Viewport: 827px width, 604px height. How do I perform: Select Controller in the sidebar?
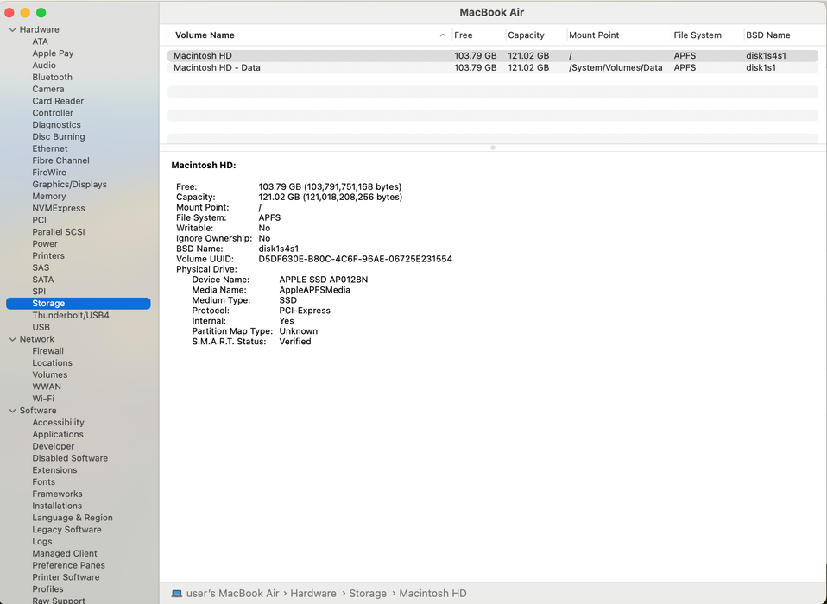point(53,113)
